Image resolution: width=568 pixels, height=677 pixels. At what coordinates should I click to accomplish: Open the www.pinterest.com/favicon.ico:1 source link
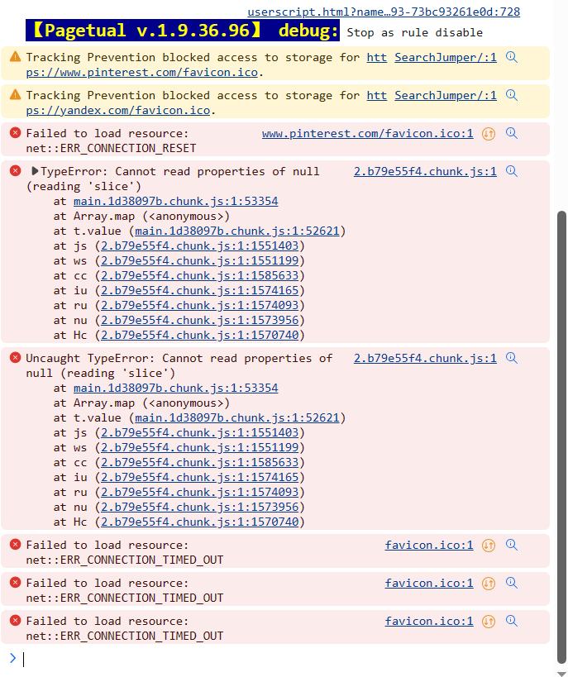coord(367,133)
